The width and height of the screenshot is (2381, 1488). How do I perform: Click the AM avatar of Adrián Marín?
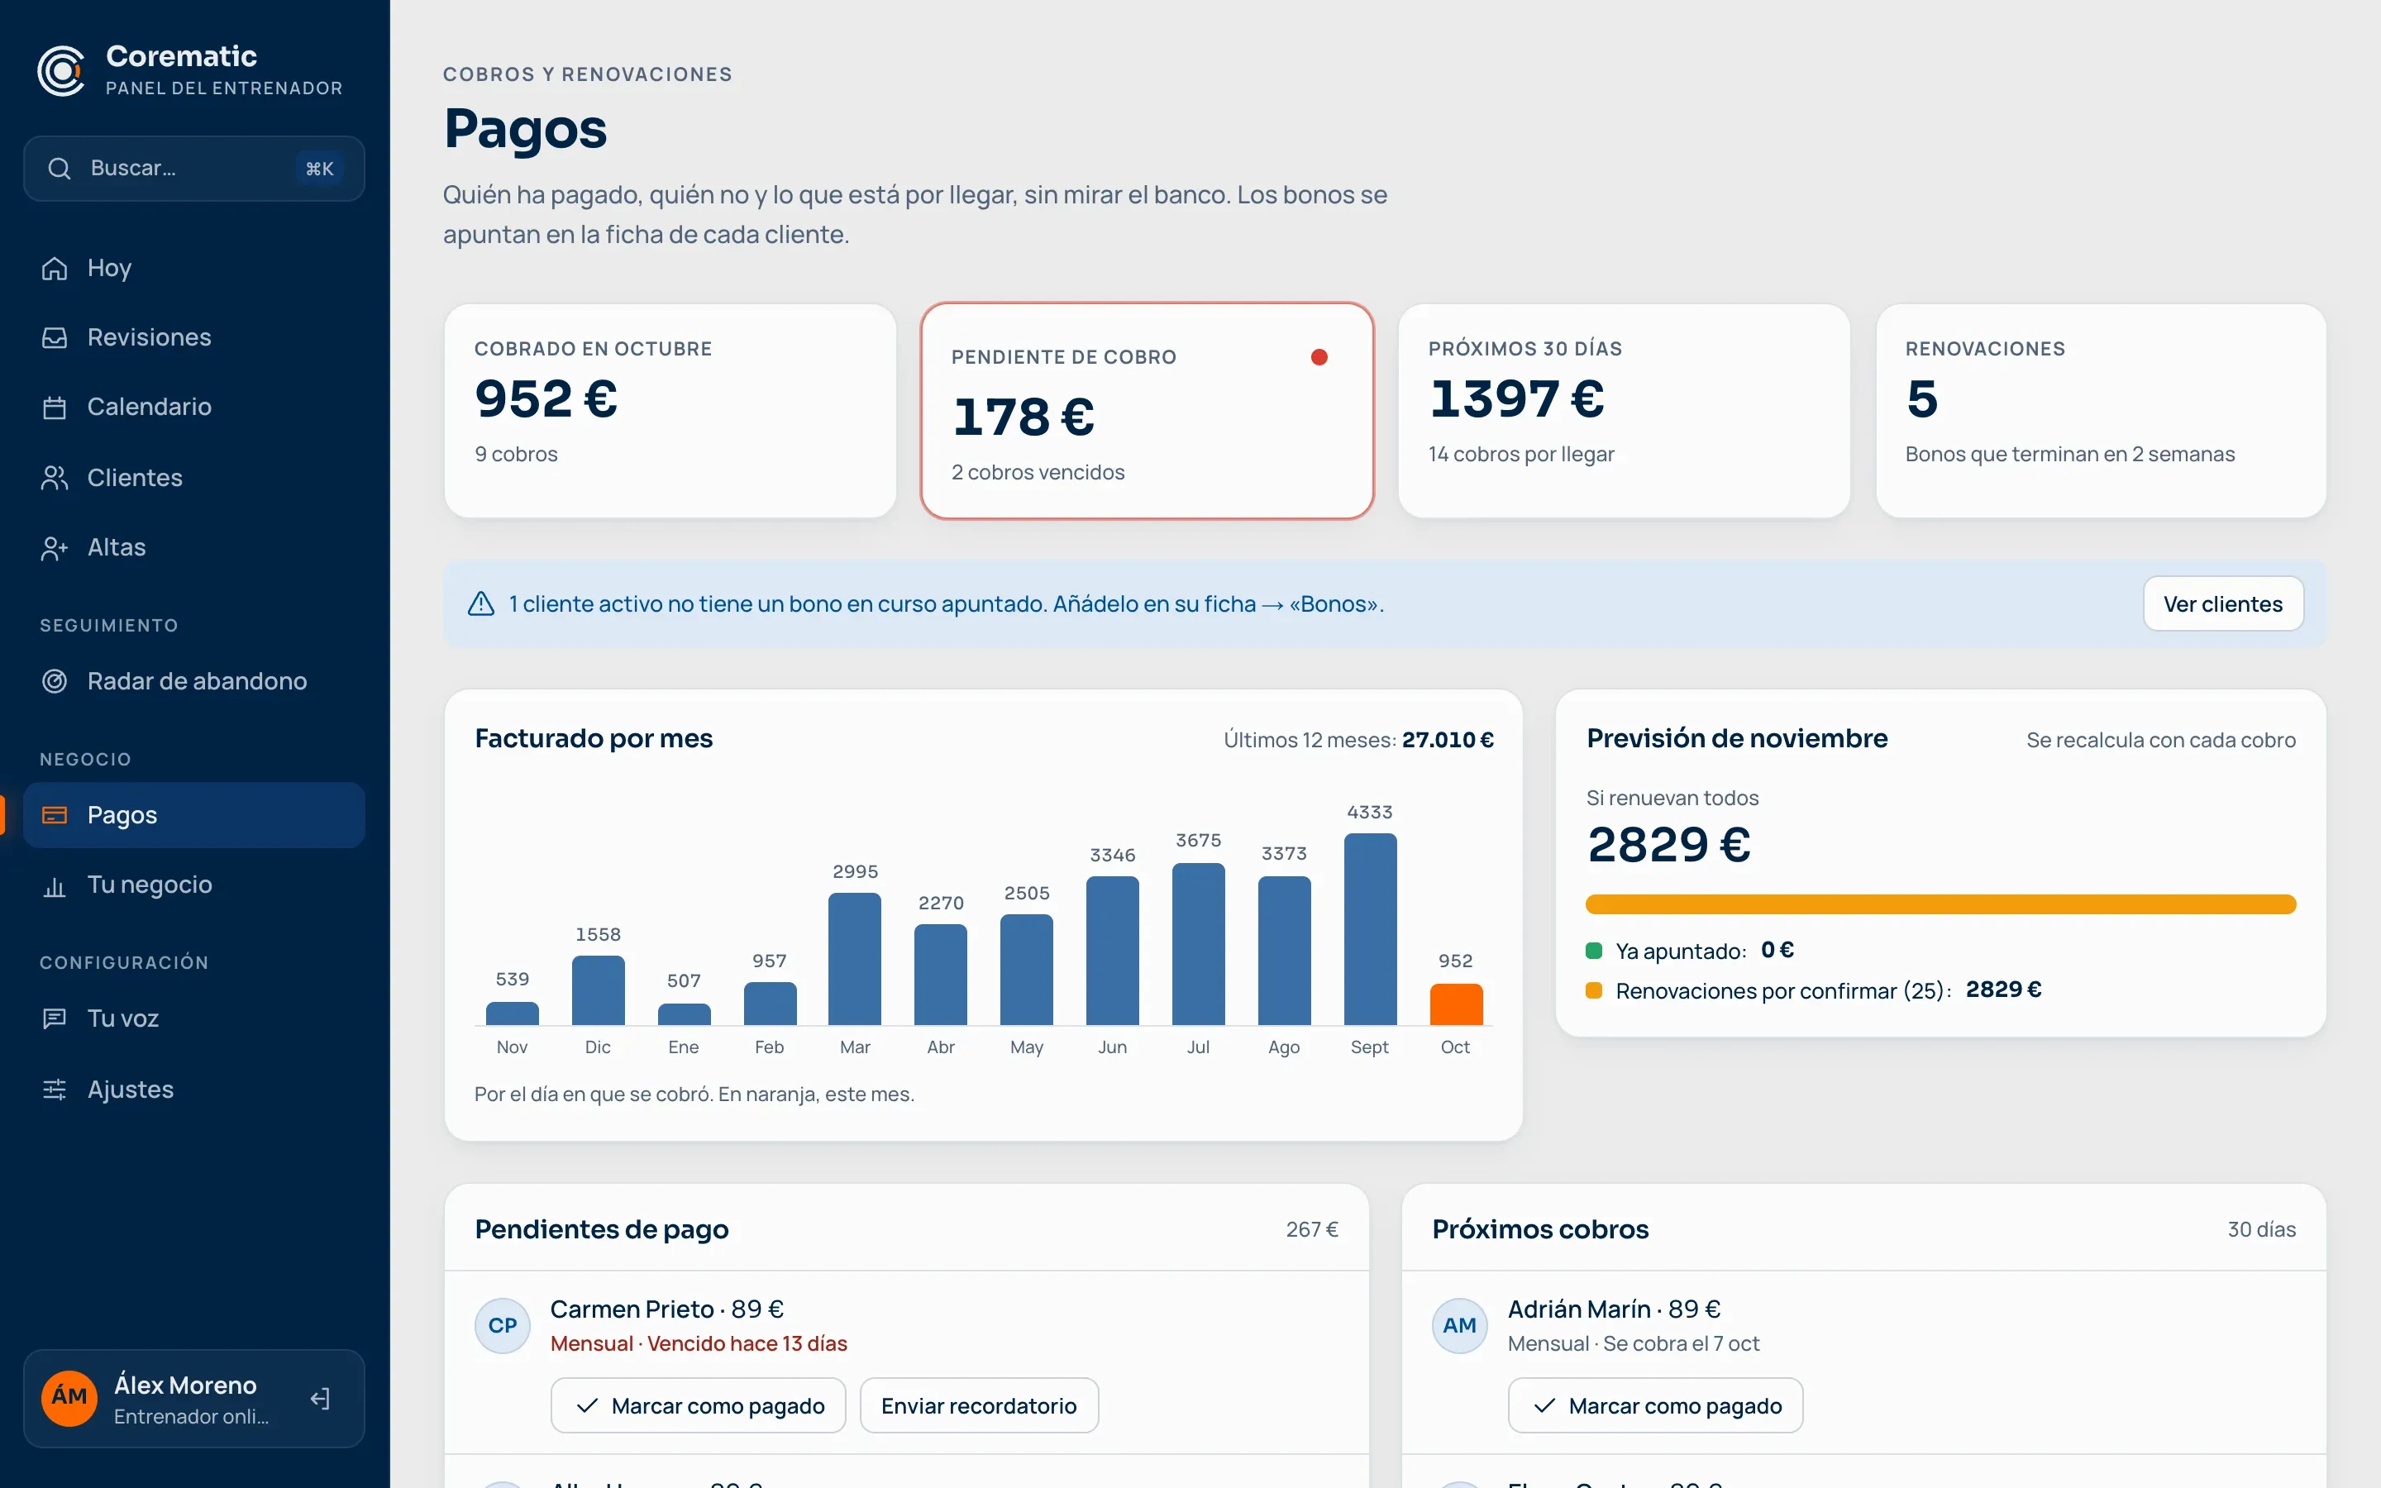(1459, 1326)
